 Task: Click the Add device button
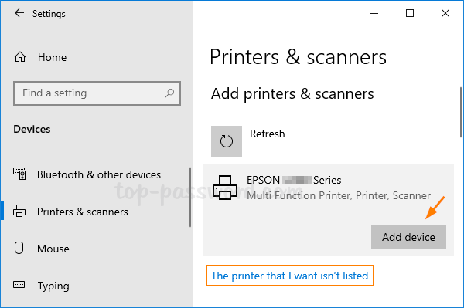click(408, 236)
